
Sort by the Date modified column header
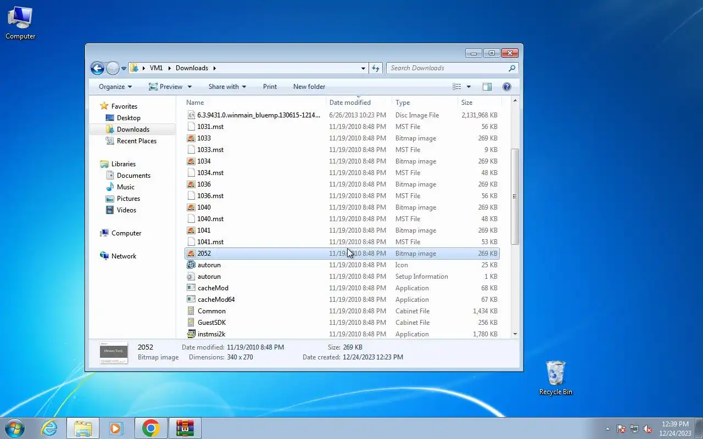click(x=359, y=103)
